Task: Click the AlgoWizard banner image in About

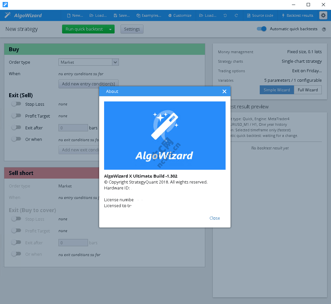Action: click(165, 136)
